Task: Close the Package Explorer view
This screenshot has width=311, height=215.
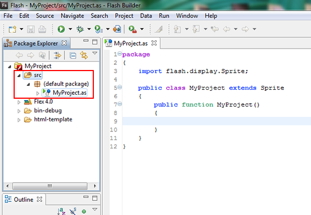Action: pyautogui.click(x=64, y=43)
